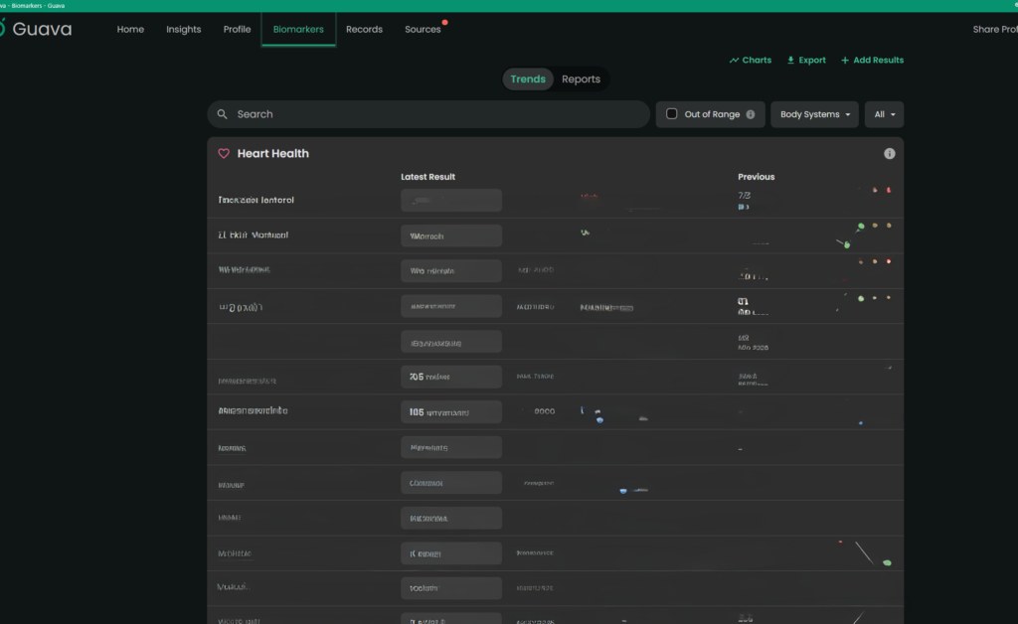Open the All filter dropdown
The image size is (1018, 624).
click(884, 114)
